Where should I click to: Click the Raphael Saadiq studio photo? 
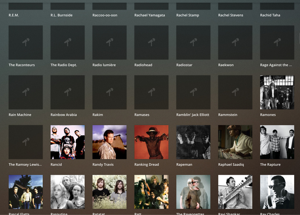235,142
